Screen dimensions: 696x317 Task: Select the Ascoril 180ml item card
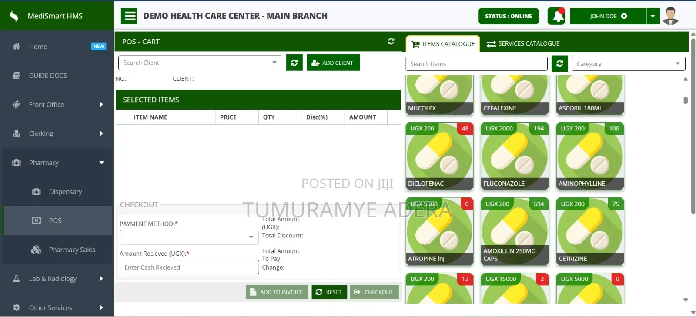pos(590,95)
